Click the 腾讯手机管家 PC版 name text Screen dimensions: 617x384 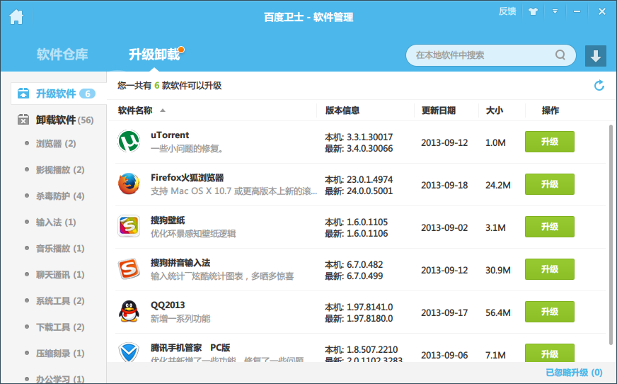[190, 348]
